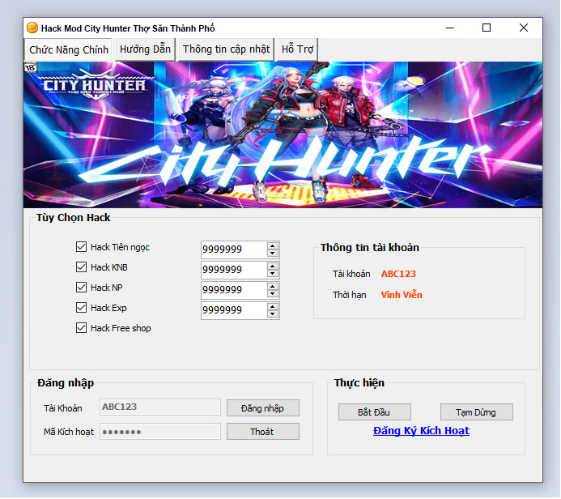Click the City Hunter banner image

283,134
